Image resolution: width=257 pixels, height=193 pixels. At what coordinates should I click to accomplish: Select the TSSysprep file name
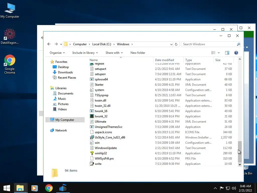[x=101, y=95]
